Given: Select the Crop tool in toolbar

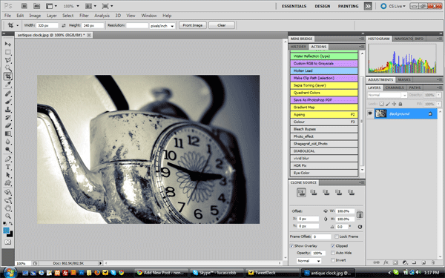Looking at the screenshot, I should (8, 76).
